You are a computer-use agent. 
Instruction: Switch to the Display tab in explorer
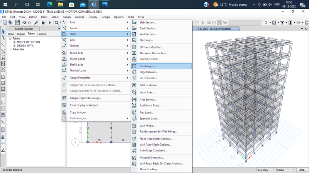click(21, 34)
